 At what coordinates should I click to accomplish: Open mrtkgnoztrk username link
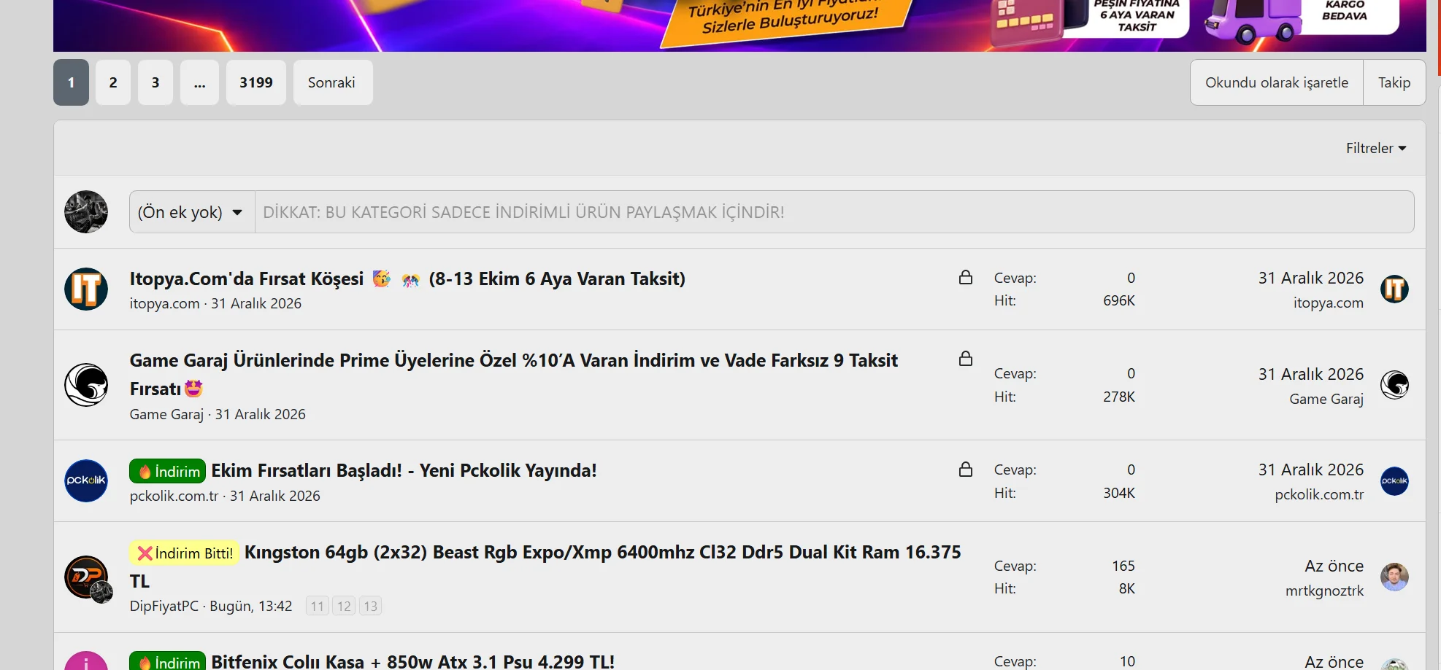pos(1324,591)
